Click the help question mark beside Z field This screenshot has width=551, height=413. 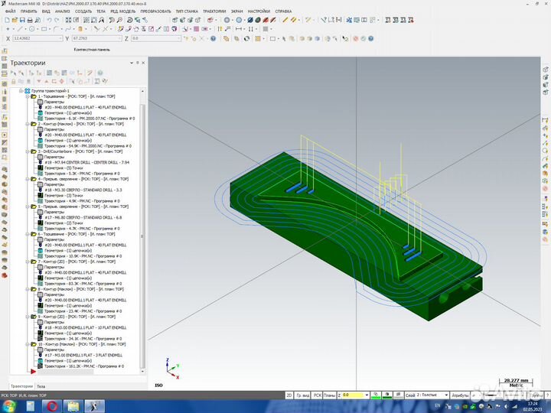tap(213, 39)
